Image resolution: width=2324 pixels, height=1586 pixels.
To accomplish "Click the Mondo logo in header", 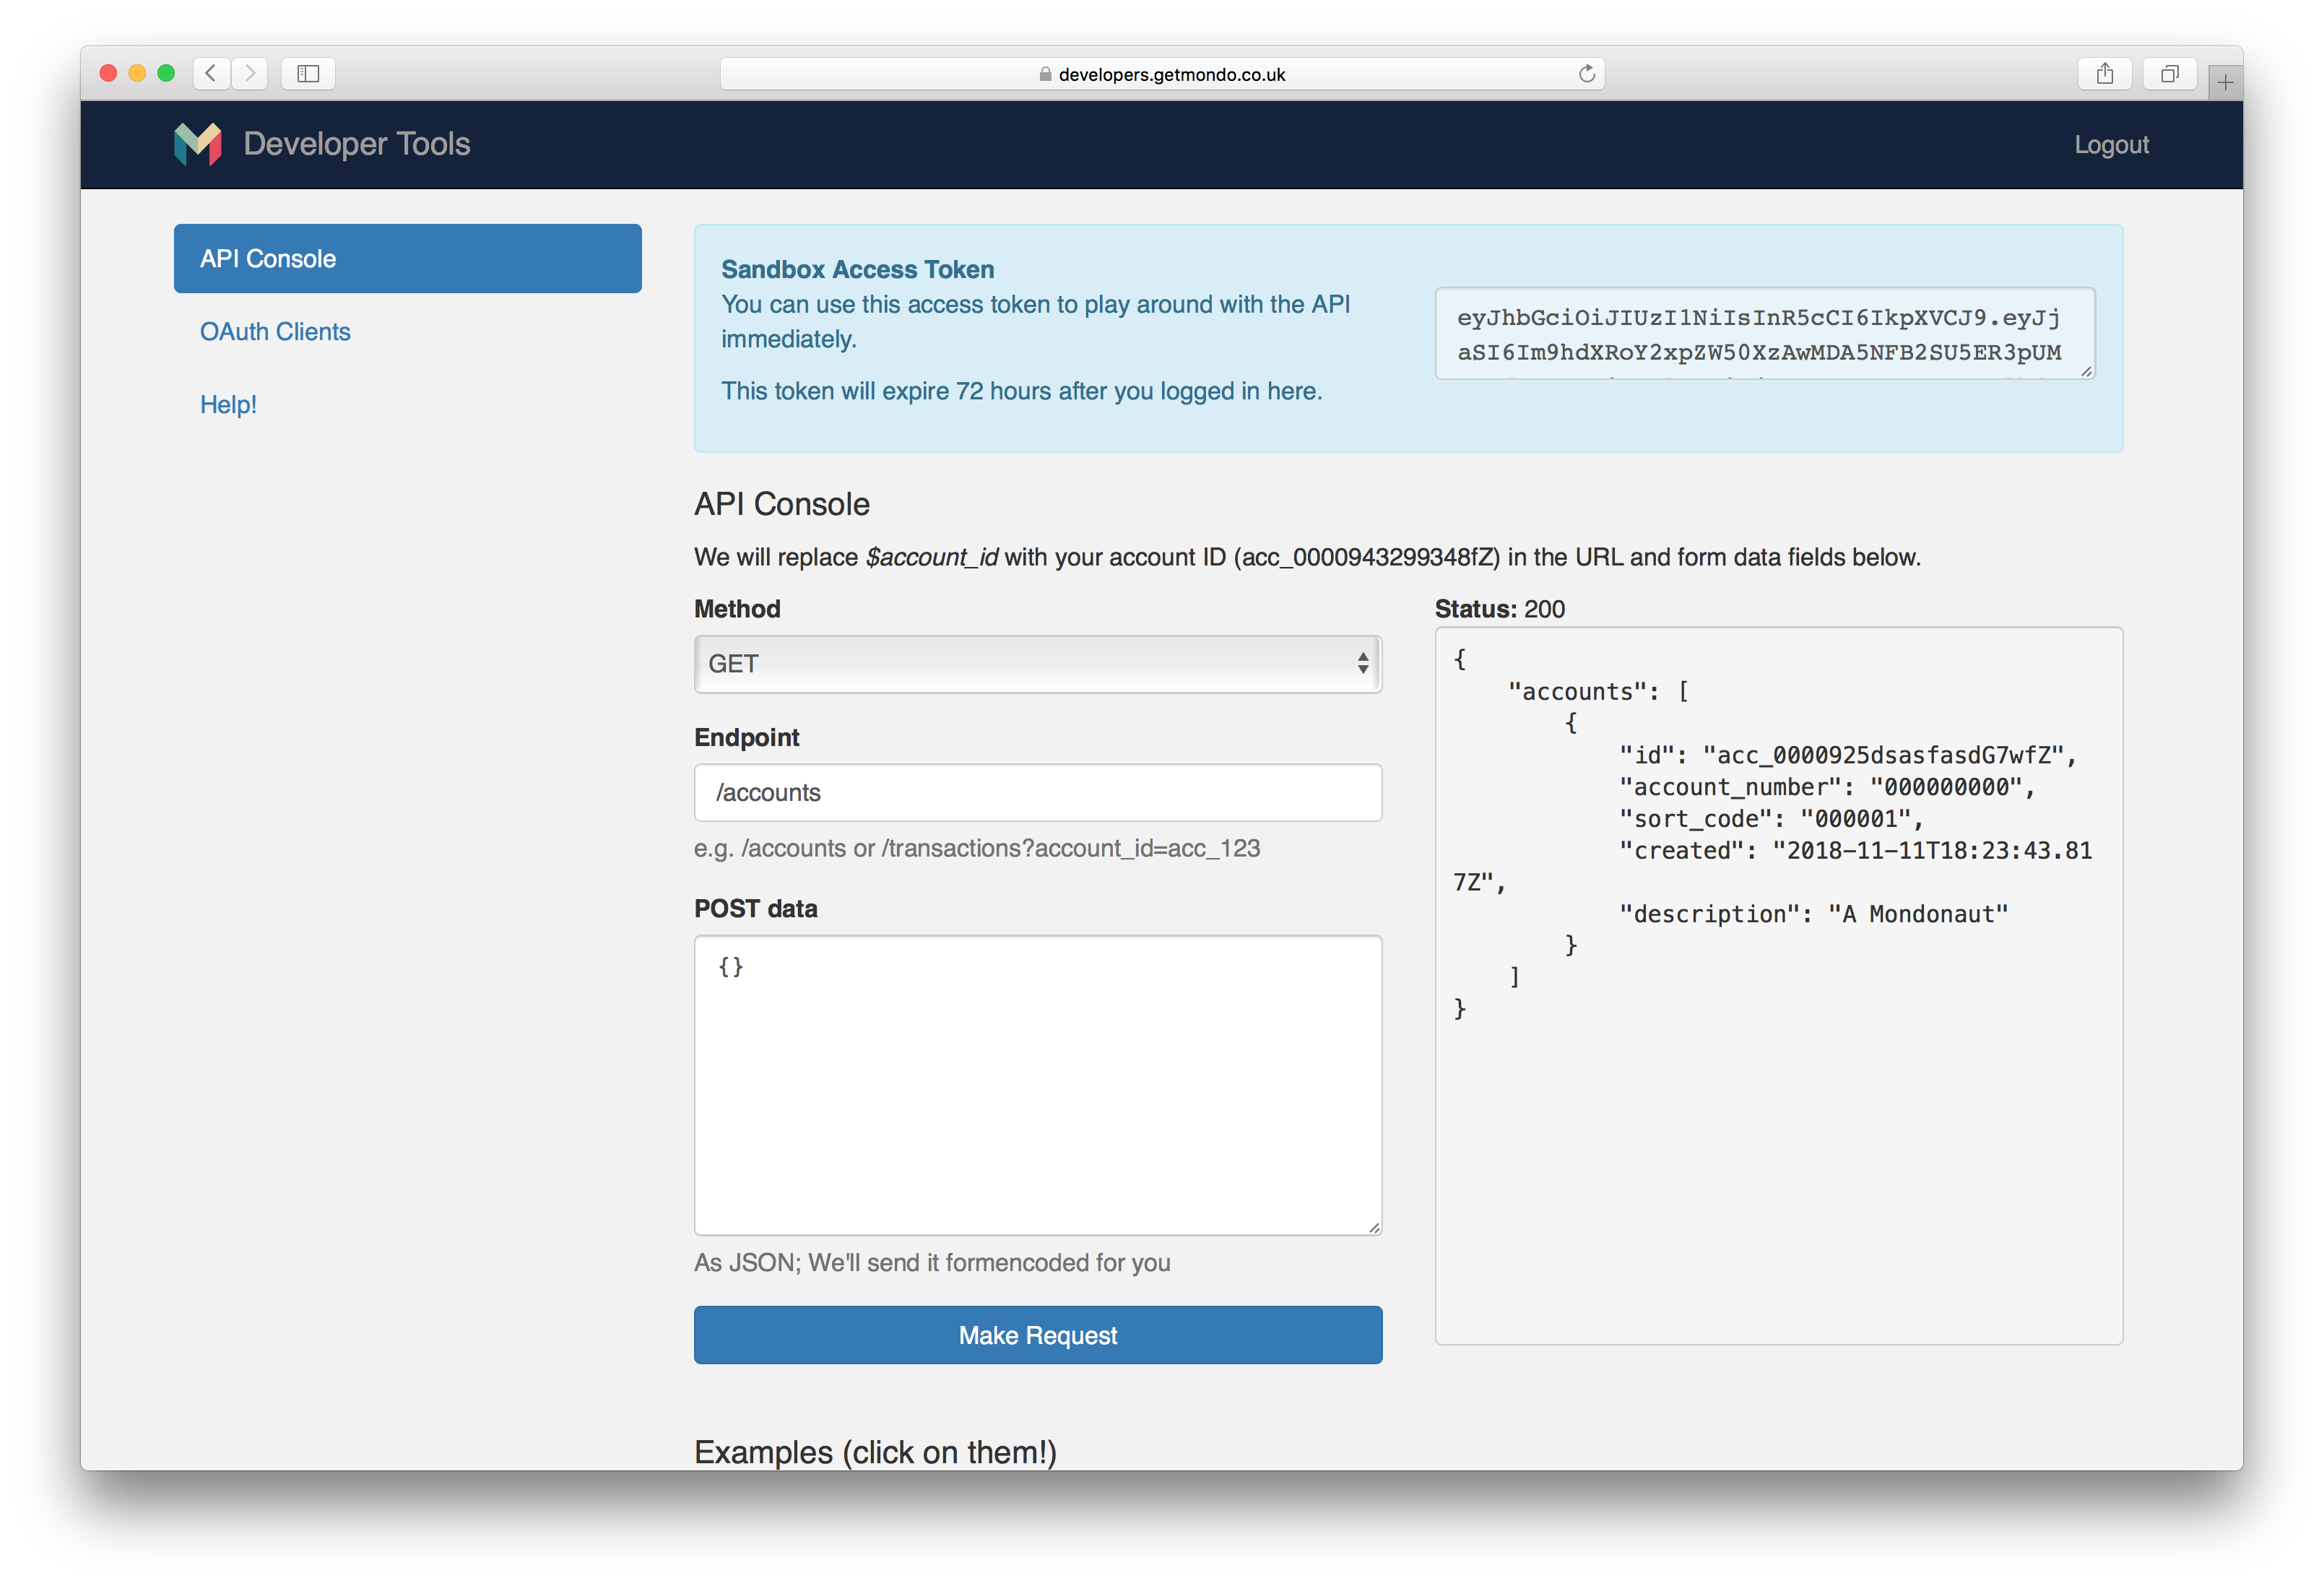I will (198, 144).
